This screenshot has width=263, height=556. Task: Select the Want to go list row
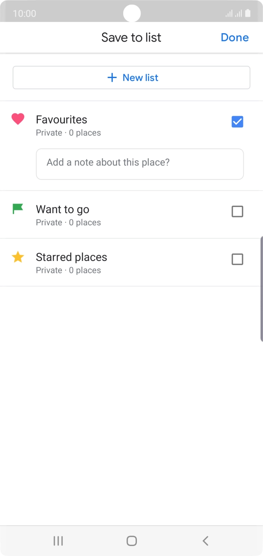pos(124,215)
